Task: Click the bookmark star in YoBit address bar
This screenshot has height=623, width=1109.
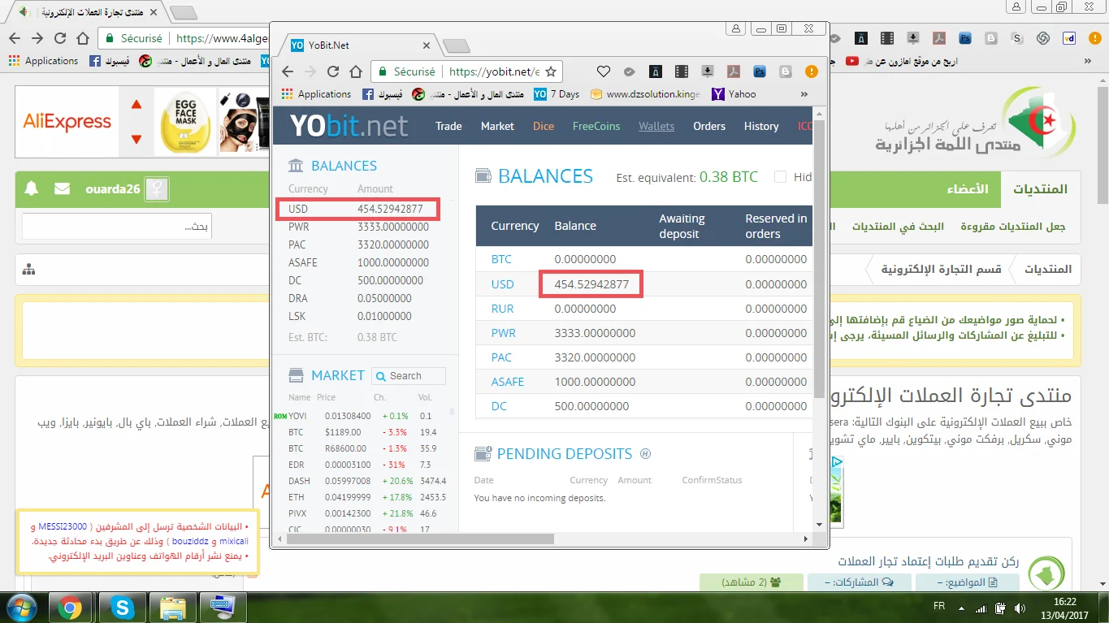Action: pyautogui.click(x=550, y=71)
